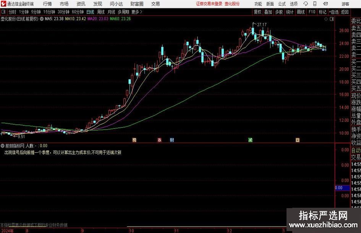Click the mobile phone icon in the title bar

pyautogui.click(x=315, y=4)
